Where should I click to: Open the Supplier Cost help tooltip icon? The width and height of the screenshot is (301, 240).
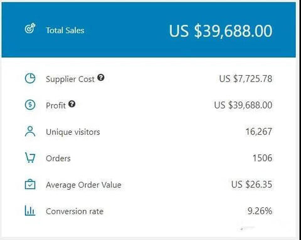point(101,78)
